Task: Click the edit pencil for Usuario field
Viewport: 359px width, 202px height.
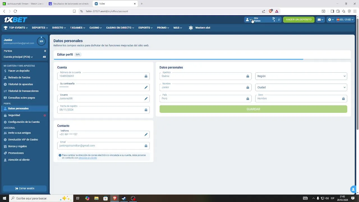Action: 146,98
